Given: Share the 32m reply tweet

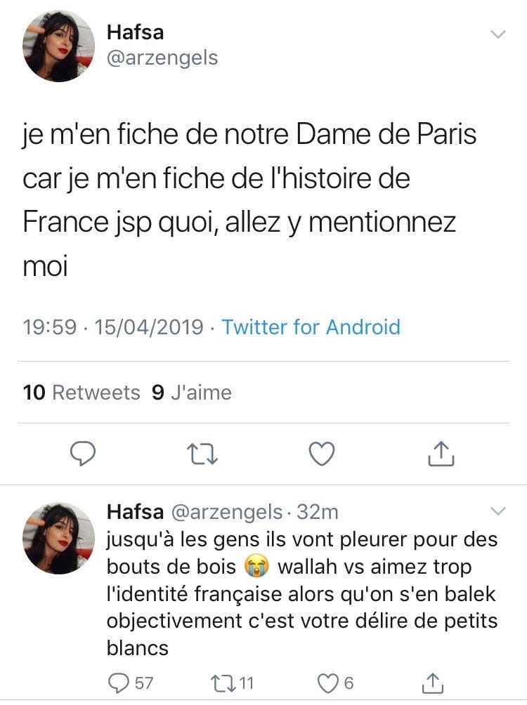Looking at the screenshot, I should [432, 683].
